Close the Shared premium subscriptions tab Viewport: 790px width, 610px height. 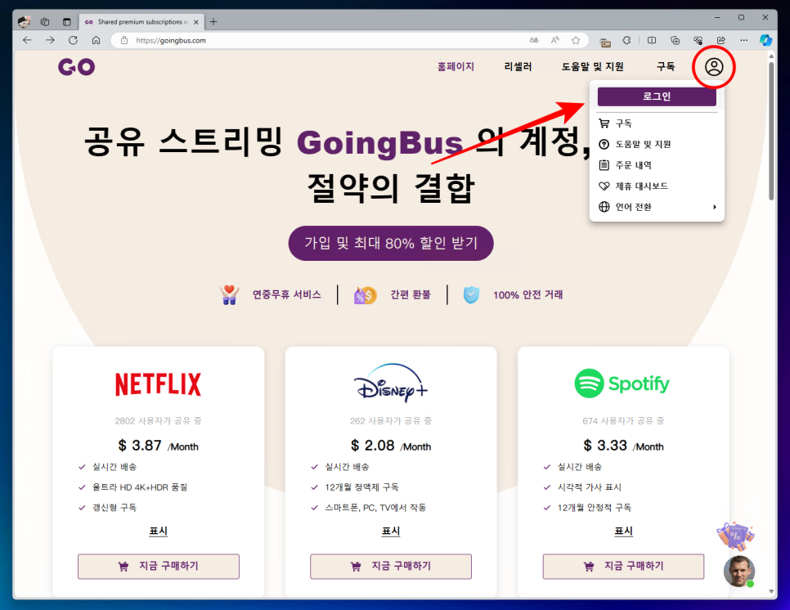(196, 22)
